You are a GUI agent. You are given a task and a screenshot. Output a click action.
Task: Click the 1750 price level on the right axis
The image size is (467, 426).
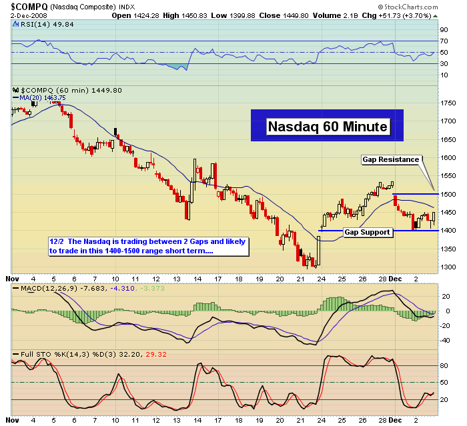pyautogui.click(x=448, y=103)
